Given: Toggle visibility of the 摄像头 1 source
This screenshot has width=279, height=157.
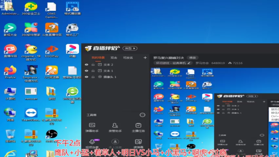Looking at the screenshot, I should click(x=86, y=77).
